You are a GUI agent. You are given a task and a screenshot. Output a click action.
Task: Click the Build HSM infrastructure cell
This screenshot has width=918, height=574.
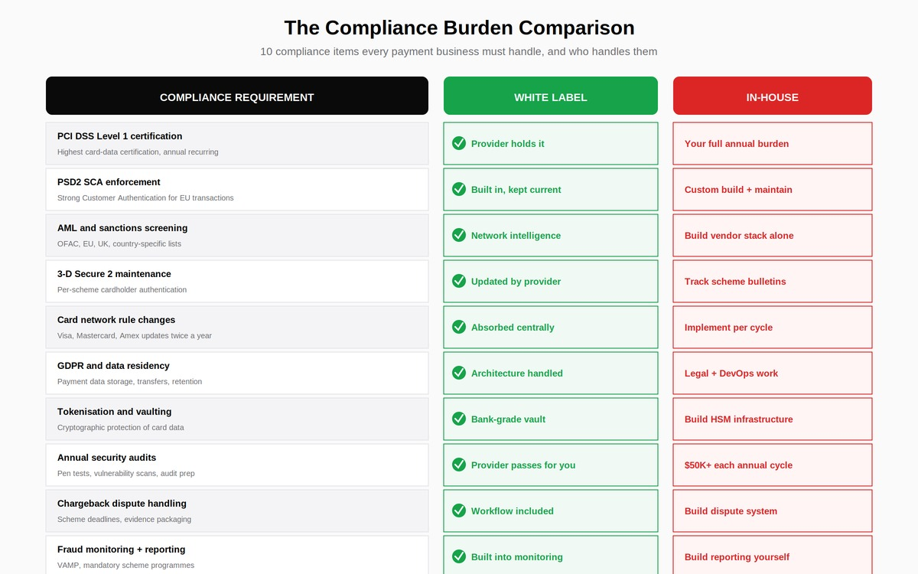pyautogui.click(x=773, y=419)
